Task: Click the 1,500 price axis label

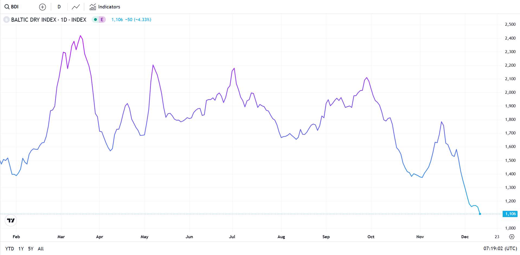Action: (x=510, y=160)
